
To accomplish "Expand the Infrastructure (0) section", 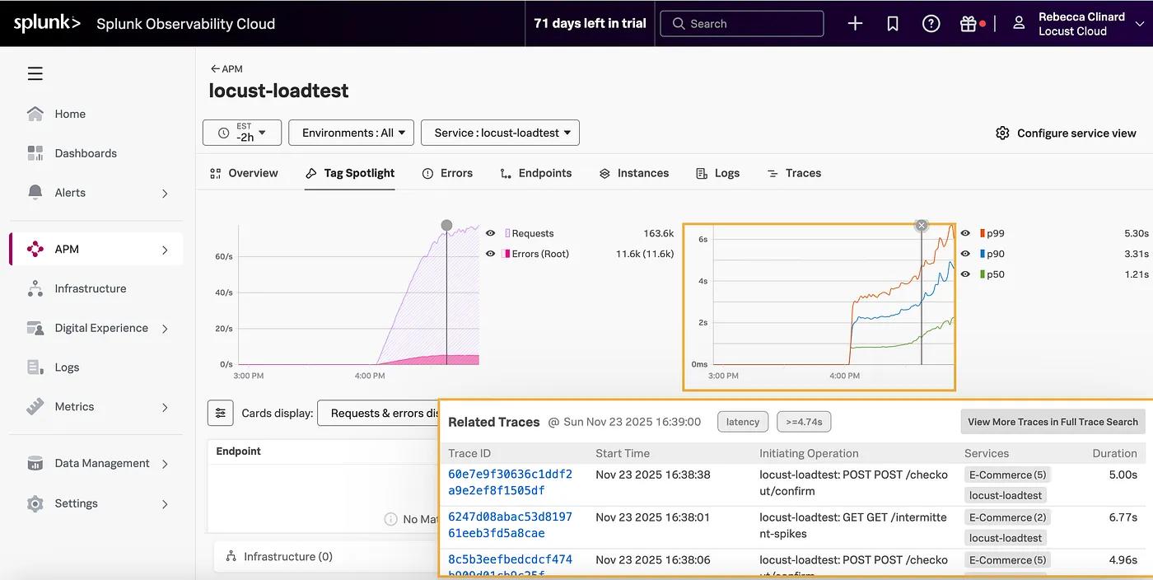I will pos(290,556).
